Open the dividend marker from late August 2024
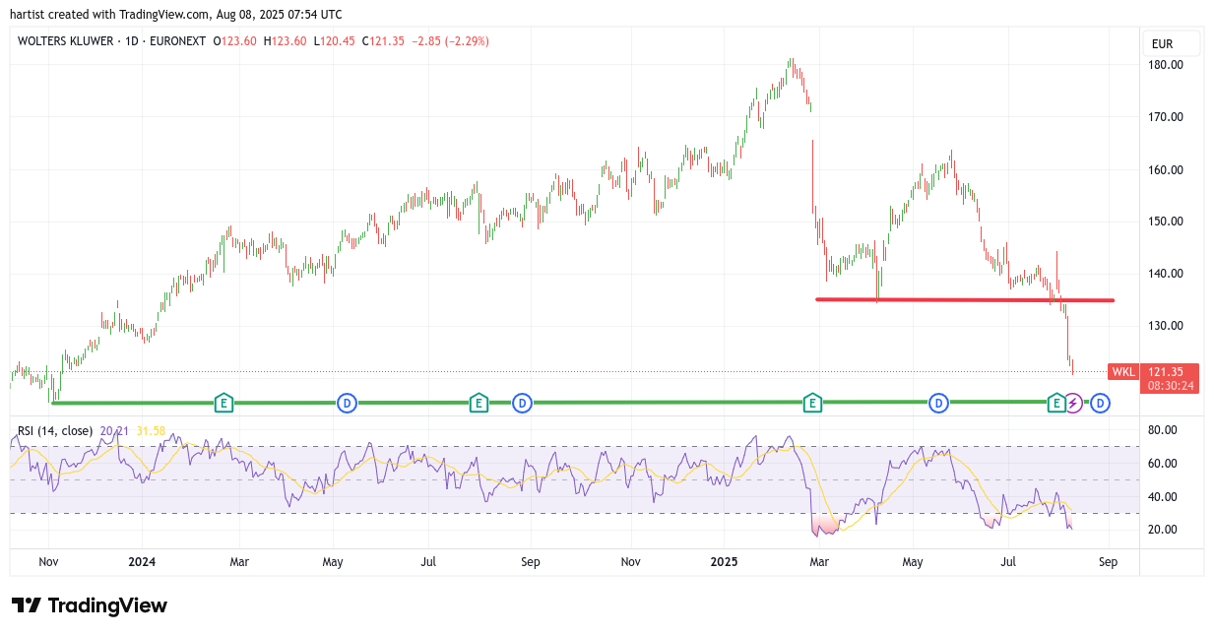The image size is (1214, 635). 522,403
